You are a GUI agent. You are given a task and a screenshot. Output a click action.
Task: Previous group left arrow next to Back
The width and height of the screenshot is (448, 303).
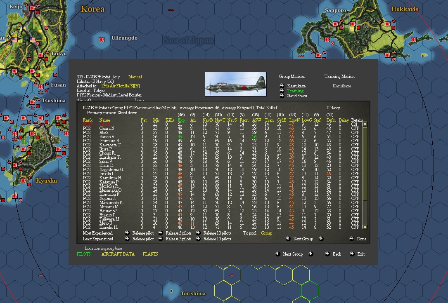[x=277, y=254]
